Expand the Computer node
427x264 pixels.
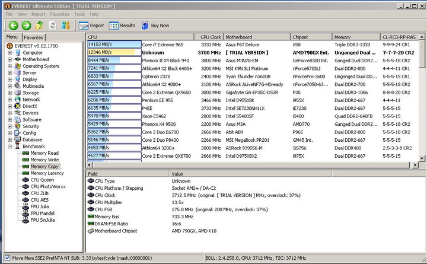(x=10, y=53)
